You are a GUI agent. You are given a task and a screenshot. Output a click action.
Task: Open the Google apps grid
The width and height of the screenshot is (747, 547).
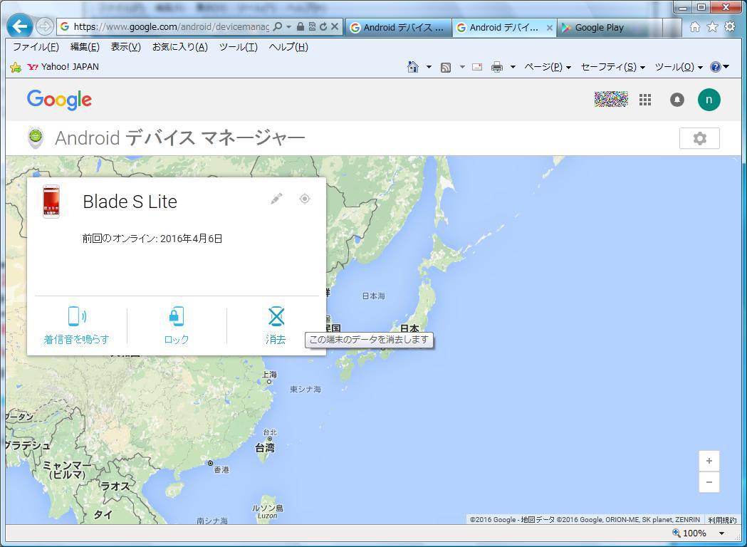point(645,100)
